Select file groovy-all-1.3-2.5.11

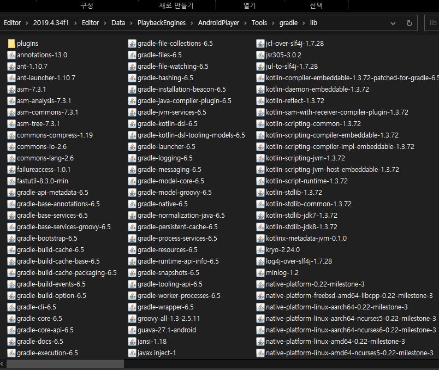pos(164,319)
